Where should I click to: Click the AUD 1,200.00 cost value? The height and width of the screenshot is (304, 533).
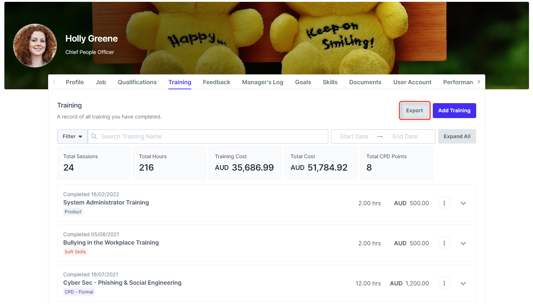[409, 283]
